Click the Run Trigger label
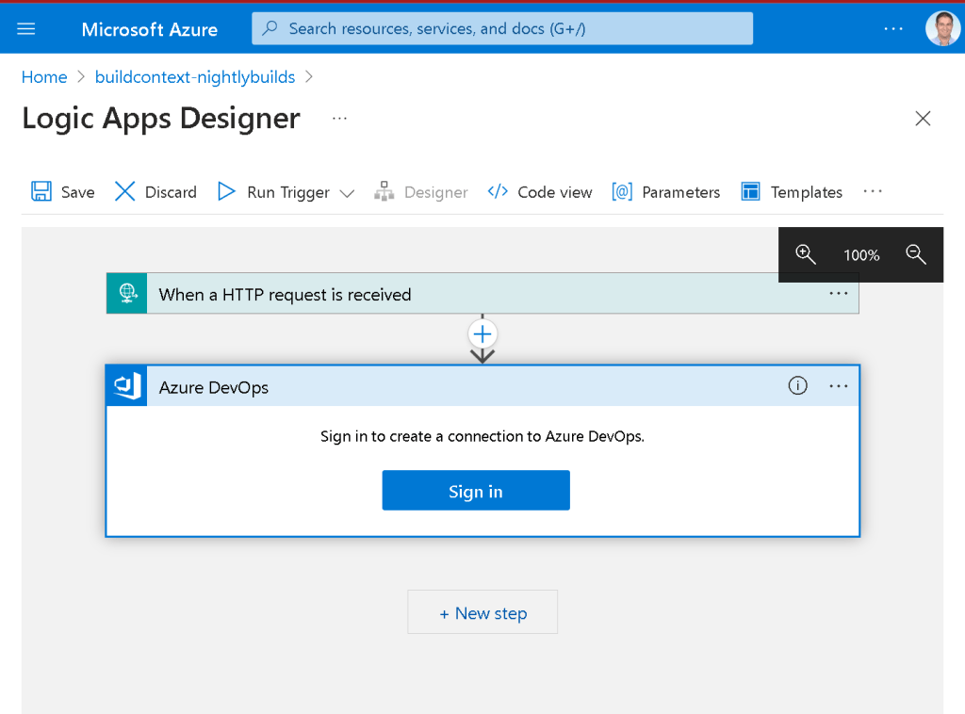The height and width of the screenshot is (714, 965). 288,192
